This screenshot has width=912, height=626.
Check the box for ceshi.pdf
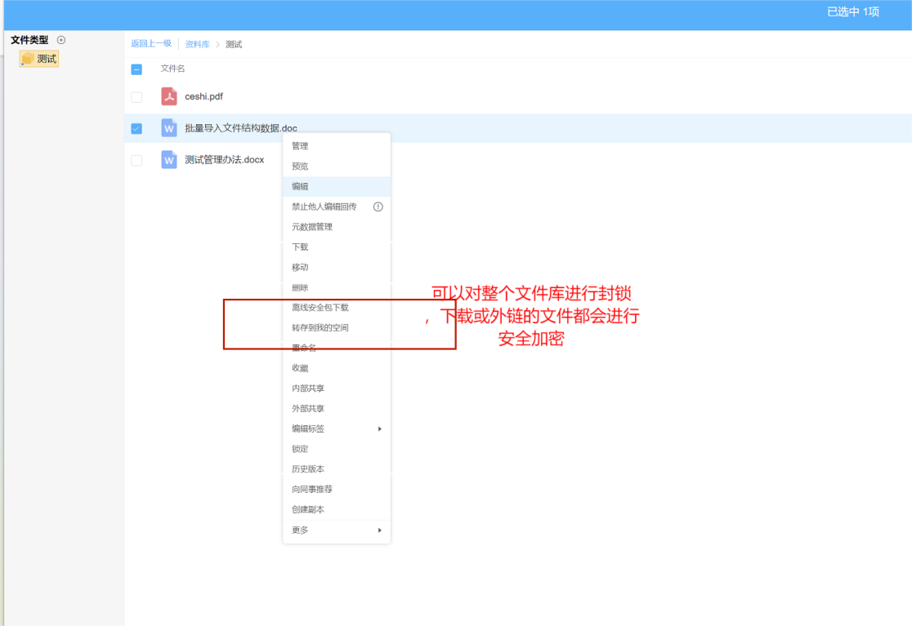136,97
